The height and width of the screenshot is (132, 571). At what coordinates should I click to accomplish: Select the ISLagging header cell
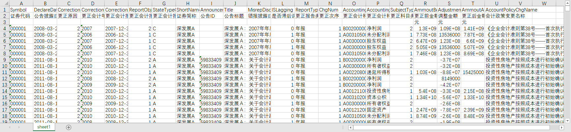point(283,10)
